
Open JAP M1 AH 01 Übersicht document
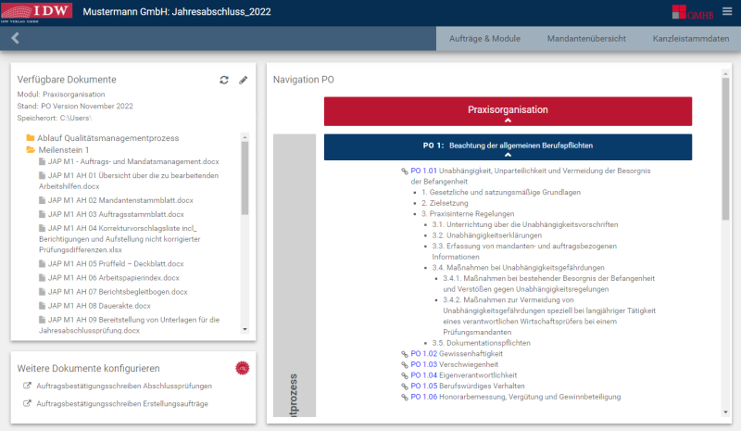[129, 181]
